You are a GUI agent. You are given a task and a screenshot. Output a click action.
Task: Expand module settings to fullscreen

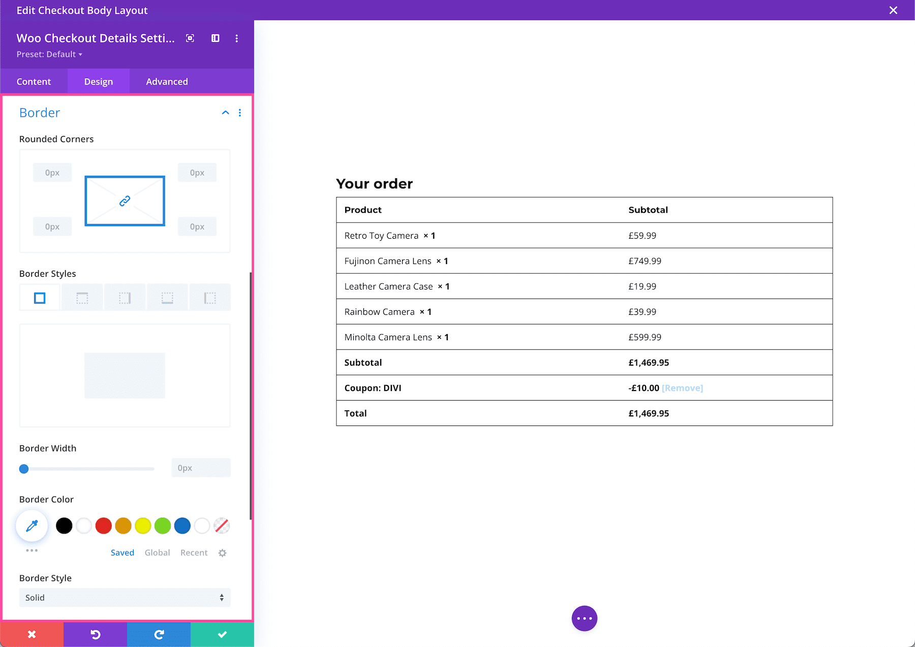click(190, 38)
